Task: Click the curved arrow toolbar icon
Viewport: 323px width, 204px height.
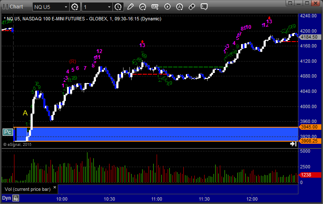Action: tap(143, 7)
